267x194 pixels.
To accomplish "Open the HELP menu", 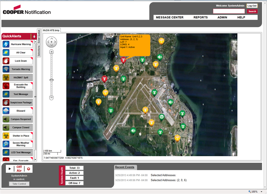I will tap(241, 17).
